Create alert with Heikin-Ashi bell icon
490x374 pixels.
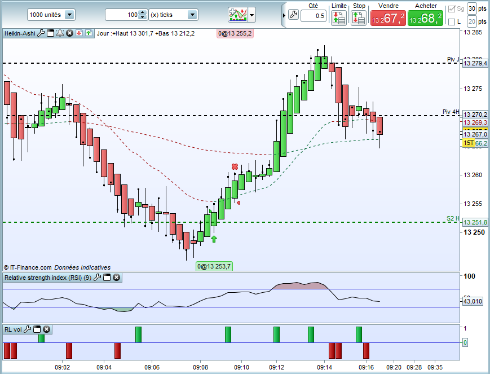(60, 33)
